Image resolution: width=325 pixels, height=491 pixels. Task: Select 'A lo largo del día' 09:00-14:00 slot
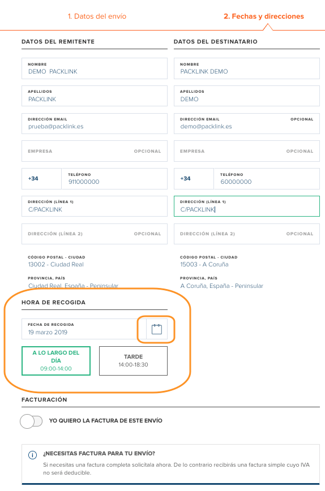coord(56,361)
